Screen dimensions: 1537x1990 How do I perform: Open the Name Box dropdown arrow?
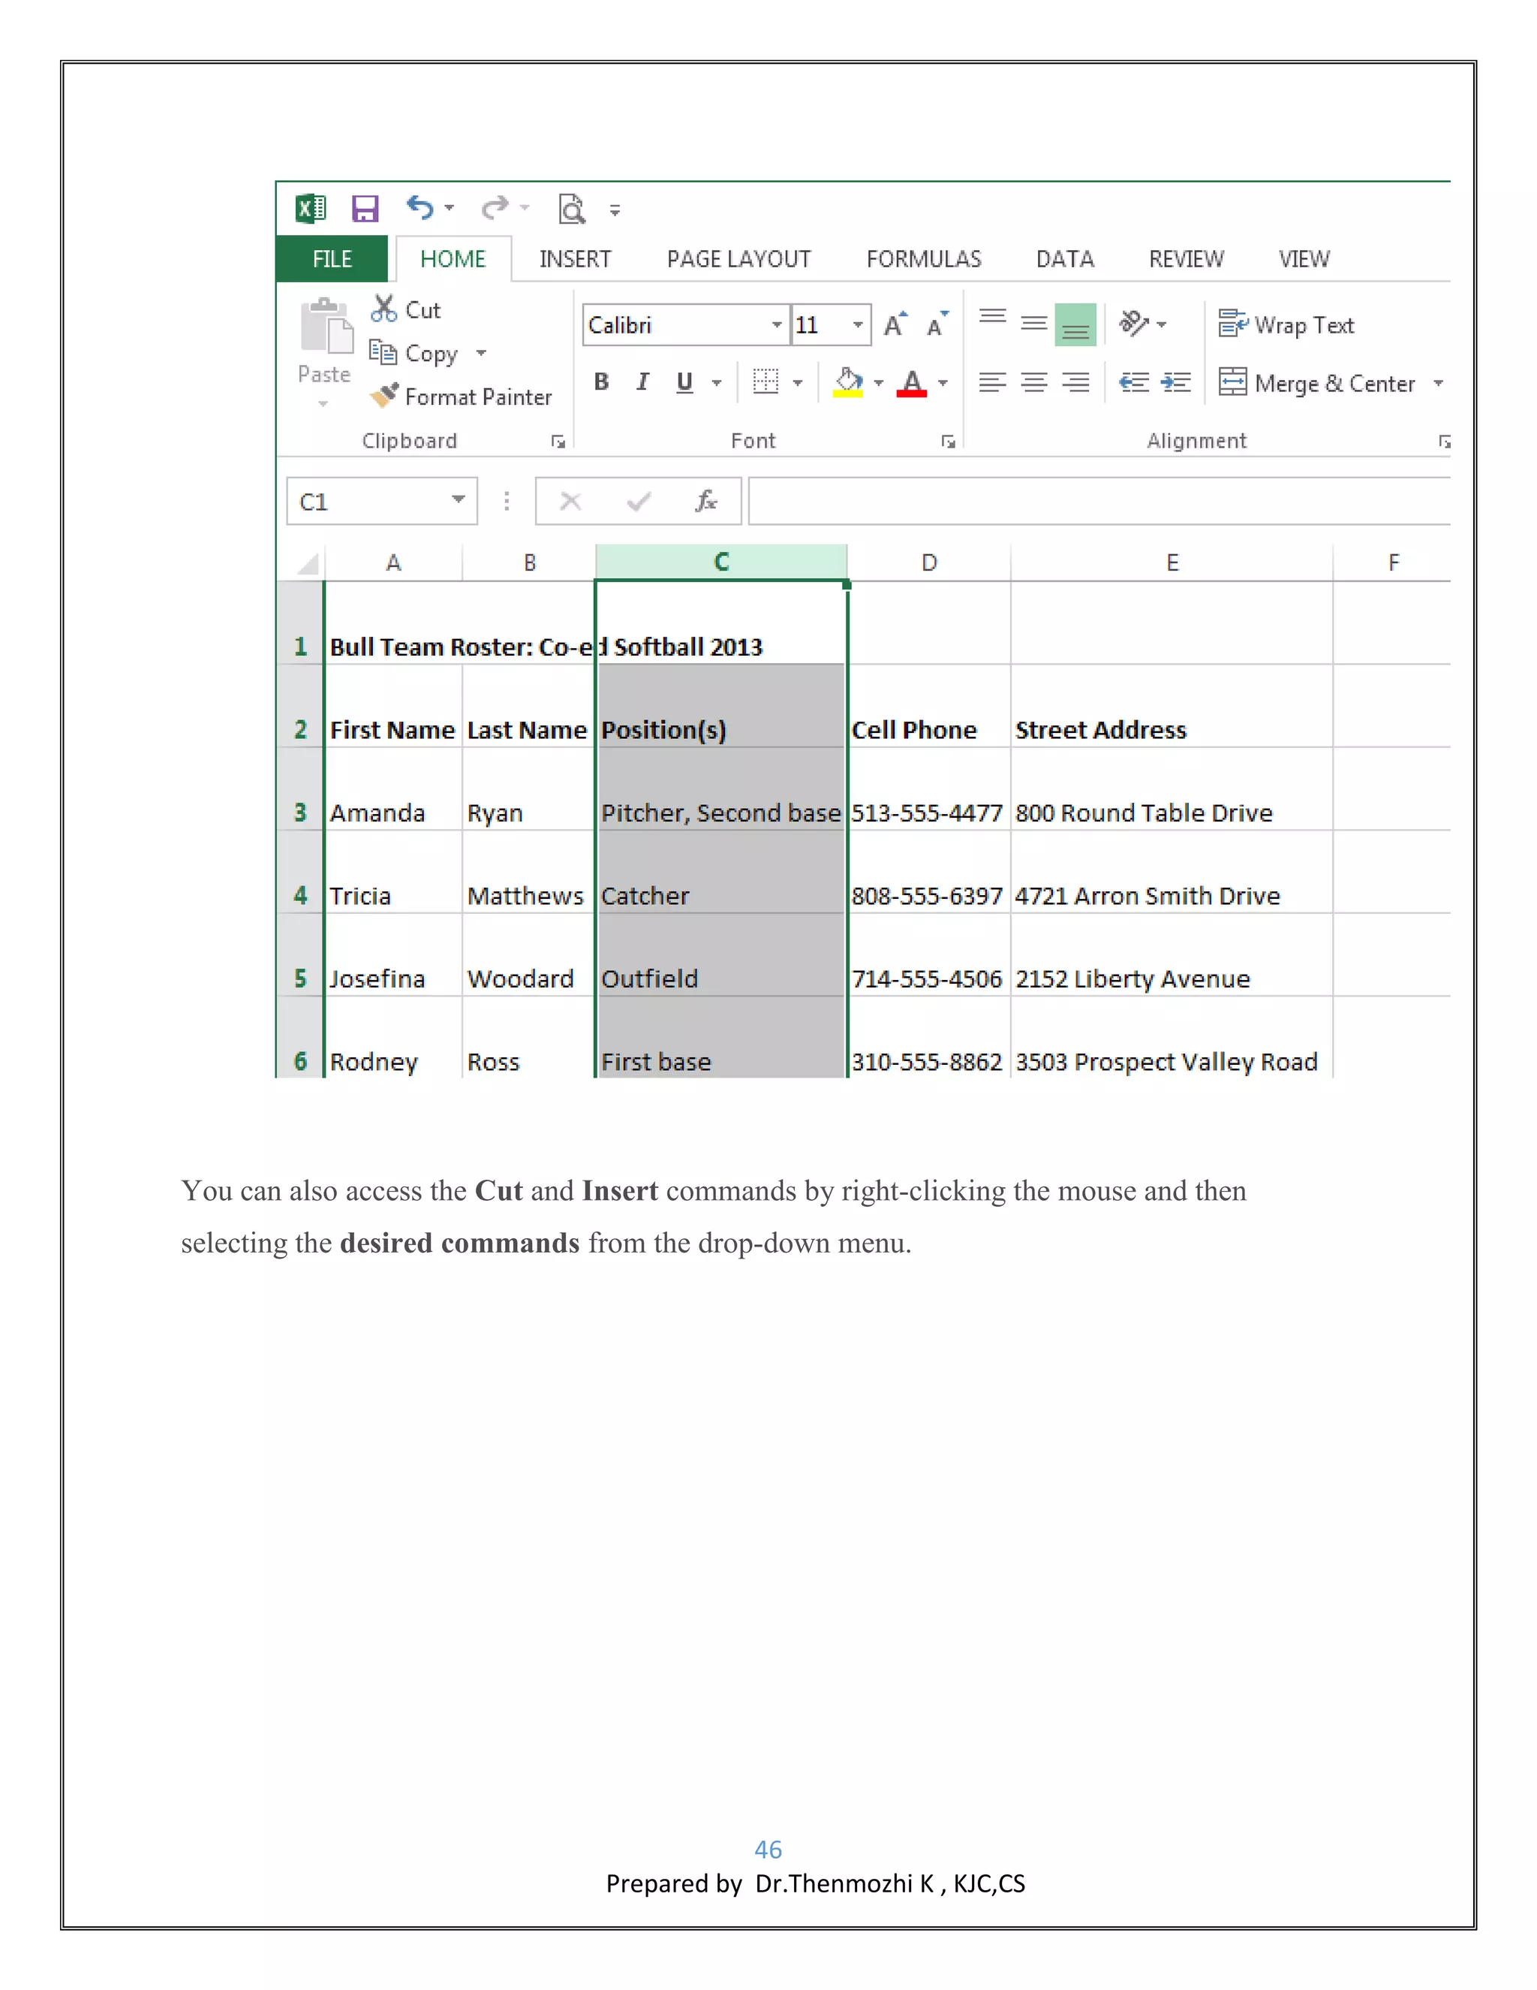459,499
